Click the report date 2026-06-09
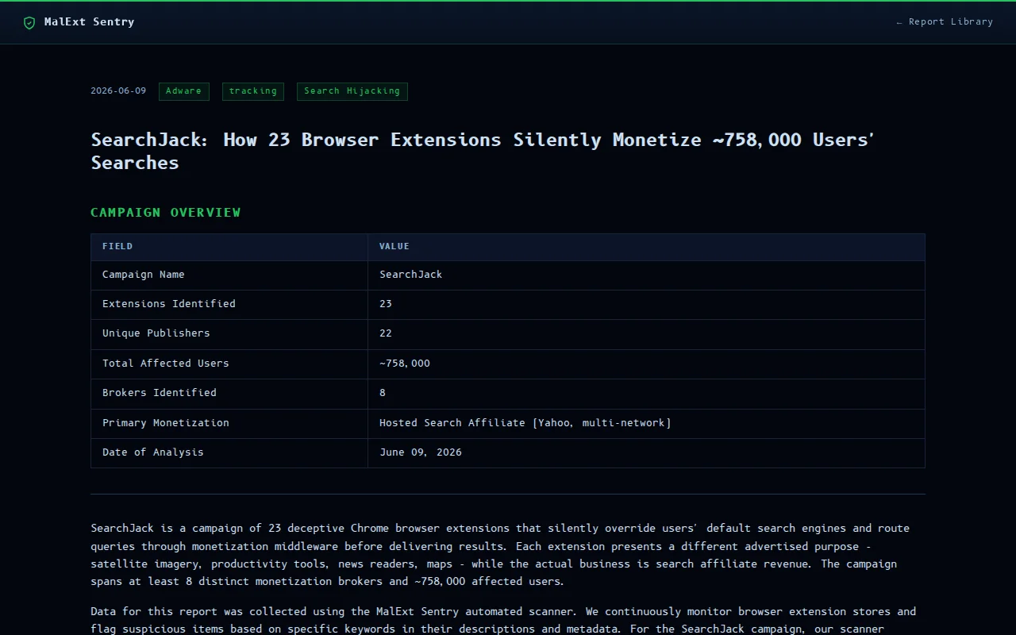 (x=118, y=90)
